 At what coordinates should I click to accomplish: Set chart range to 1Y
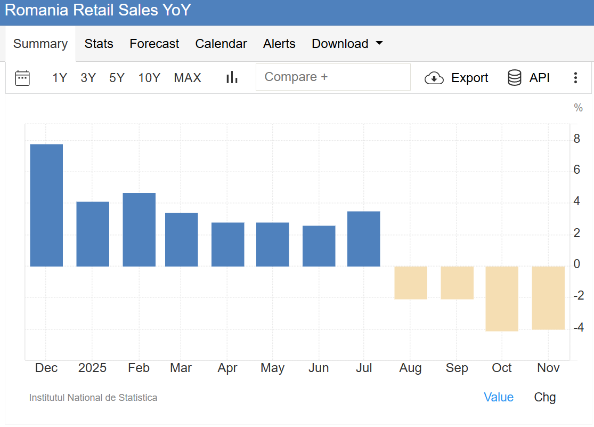tap(60, 78)
